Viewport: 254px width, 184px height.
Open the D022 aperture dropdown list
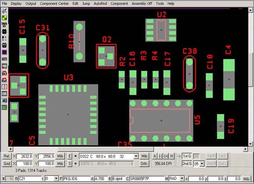click(x=136, y=156)
